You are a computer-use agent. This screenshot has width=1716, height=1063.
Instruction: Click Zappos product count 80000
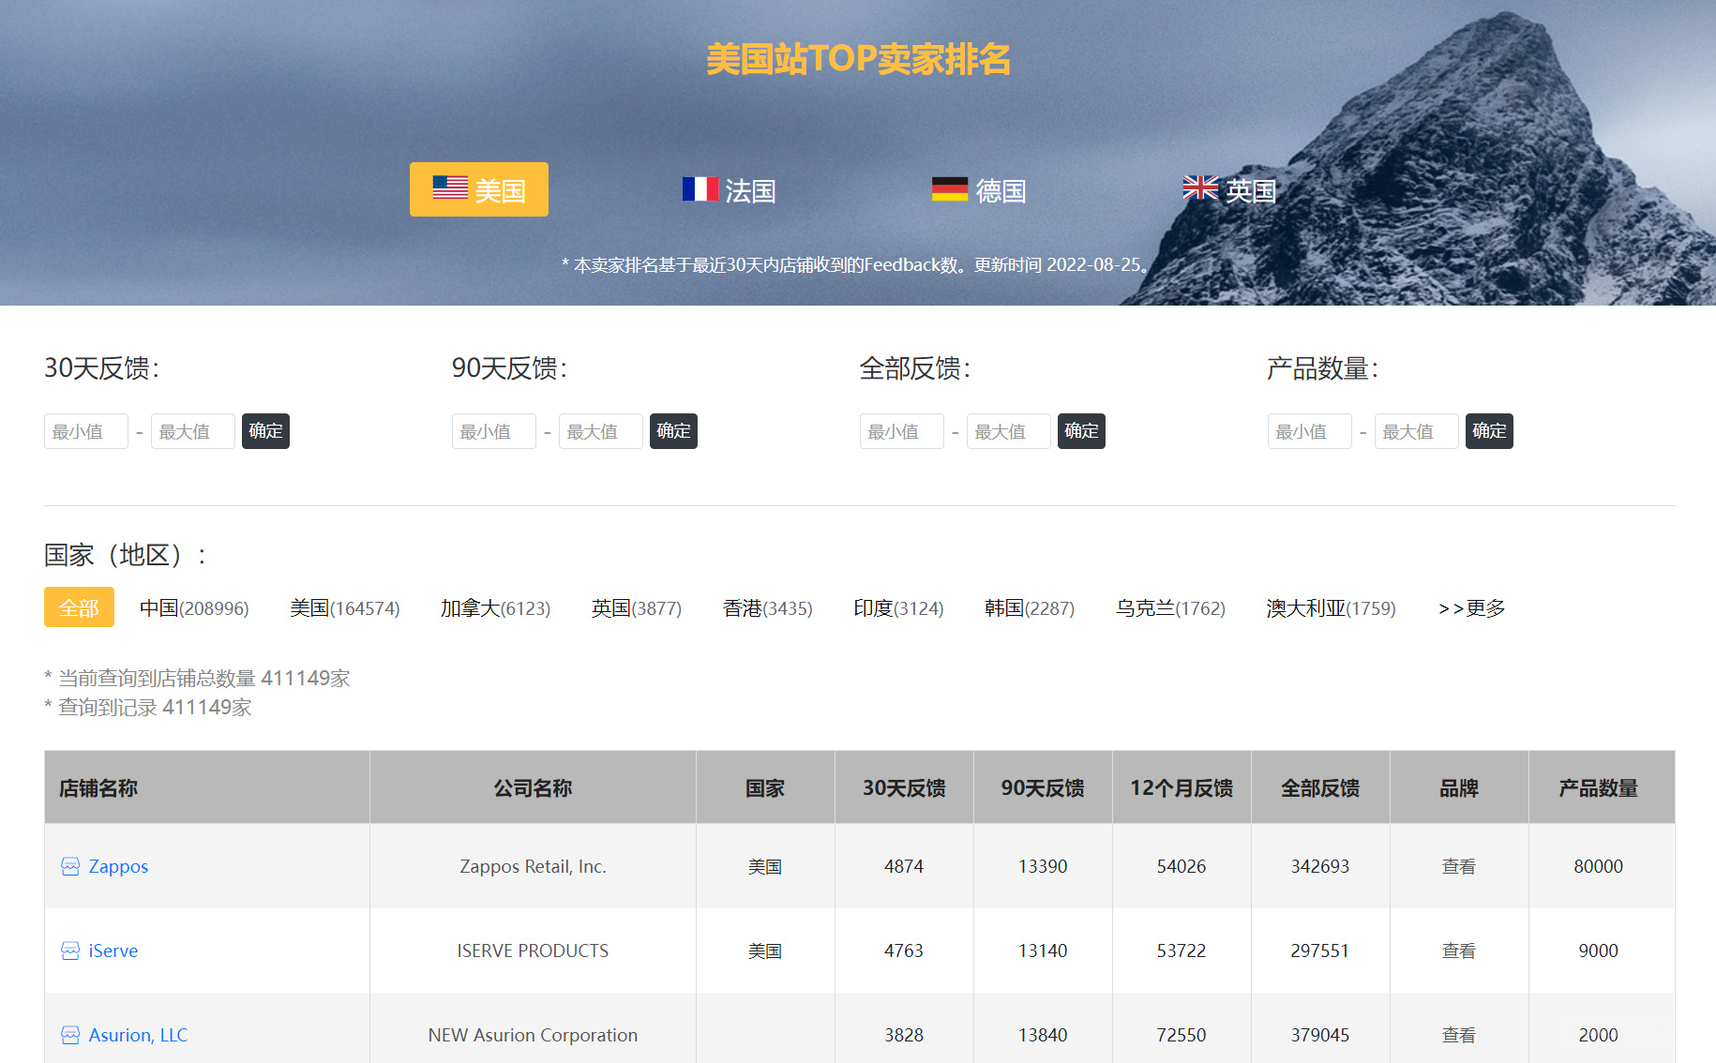1599,866
